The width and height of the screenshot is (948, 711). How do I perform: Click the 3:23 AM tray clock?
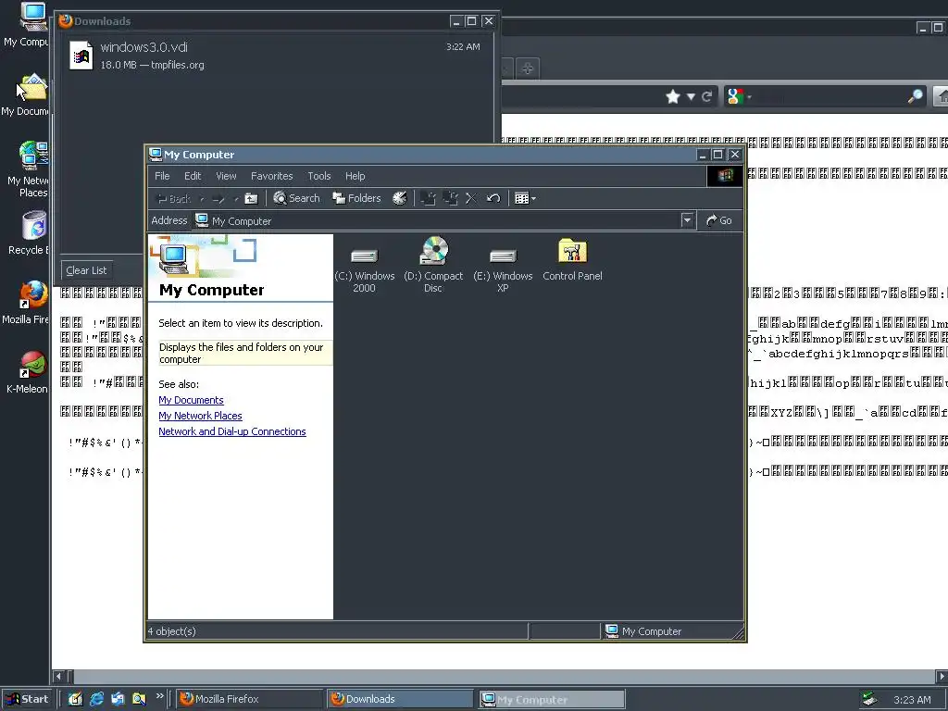(912, 700)
